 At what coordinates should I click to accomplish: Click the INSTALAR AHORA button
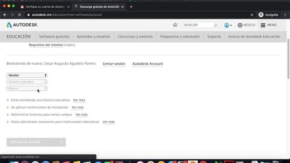(x=36, y=142)
